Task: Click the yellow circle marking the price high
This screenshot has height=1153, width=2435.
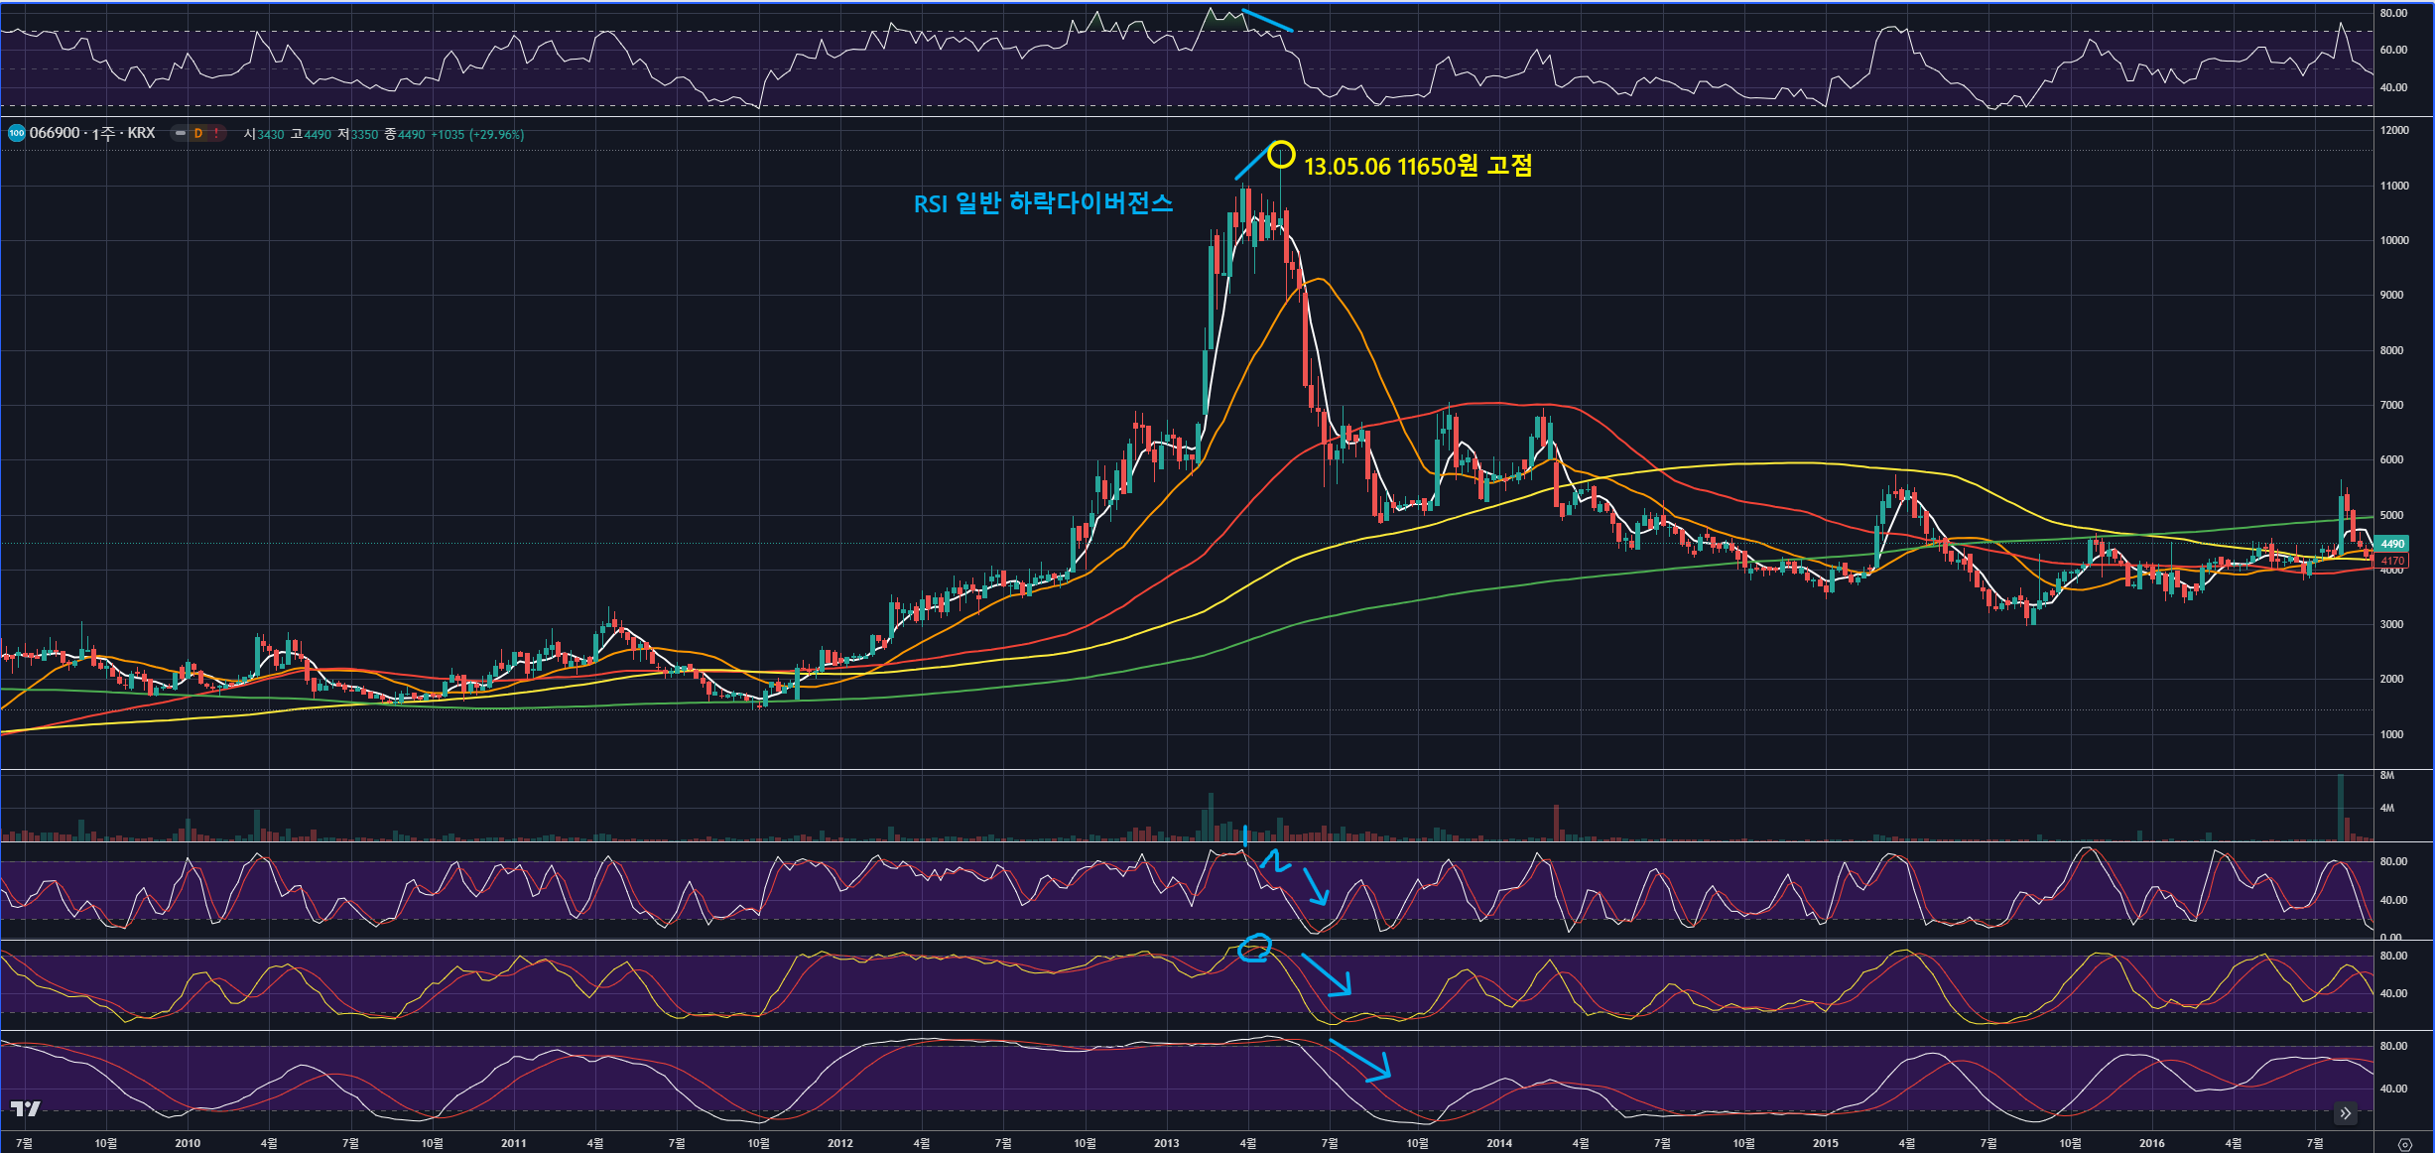Action: (x=1281, y=154)
